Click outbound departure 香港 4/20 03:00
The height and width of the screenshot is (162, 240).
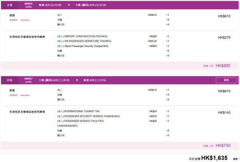pos(50,5)
